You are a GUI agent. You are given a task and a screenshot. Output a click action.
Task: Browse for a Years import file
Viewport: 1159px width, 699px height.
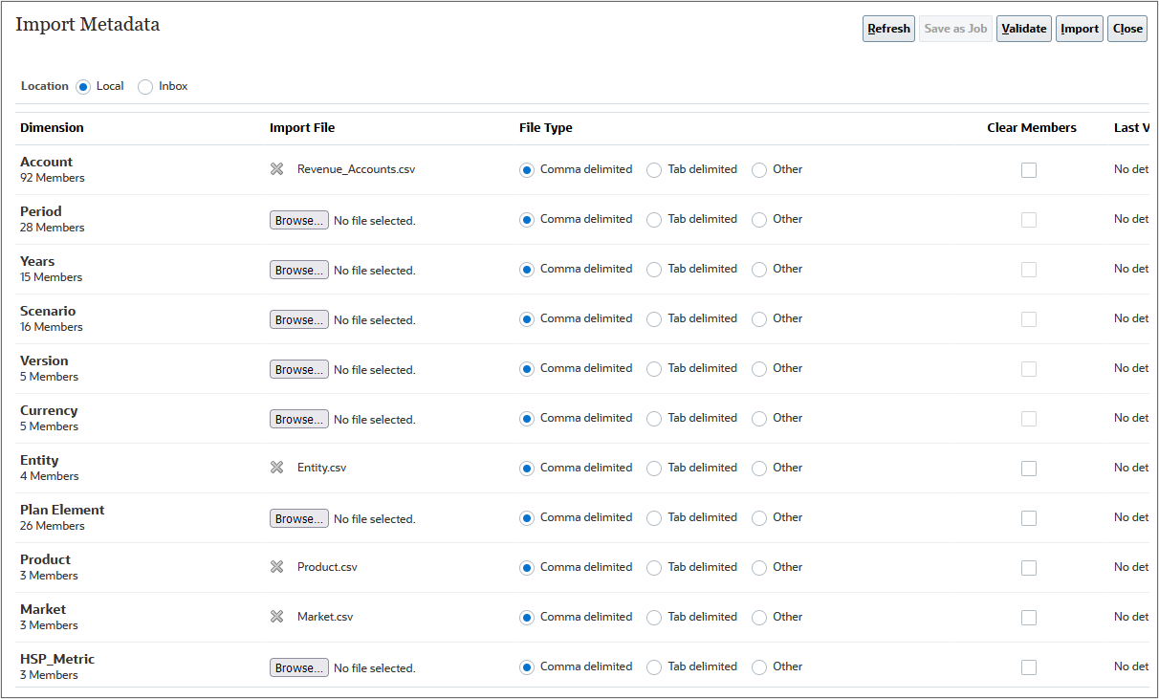click(298, 270)
